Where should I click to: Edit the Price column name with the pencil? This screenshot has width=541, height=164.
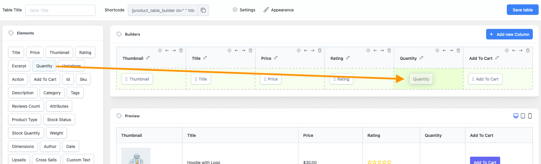click(276, 58)
